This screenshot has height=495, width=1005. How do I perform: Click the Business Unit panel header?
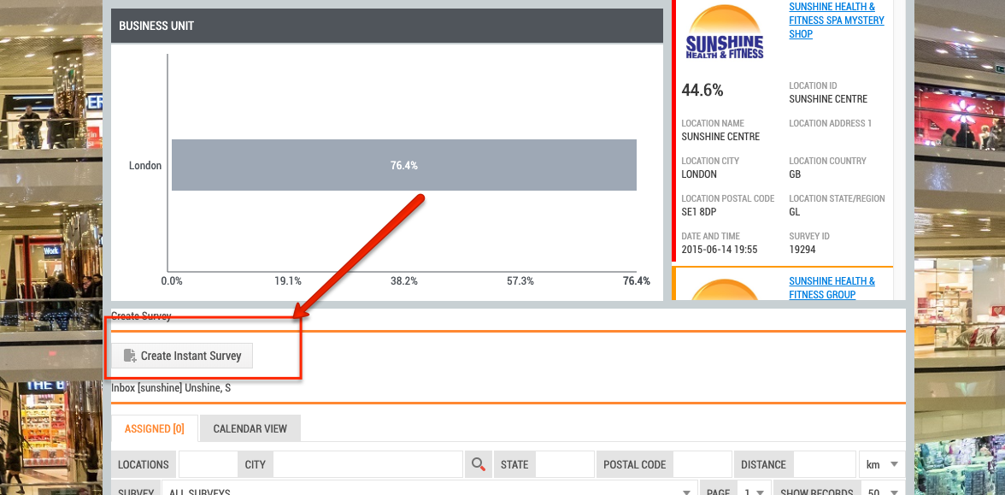click(x=386, y=26)
